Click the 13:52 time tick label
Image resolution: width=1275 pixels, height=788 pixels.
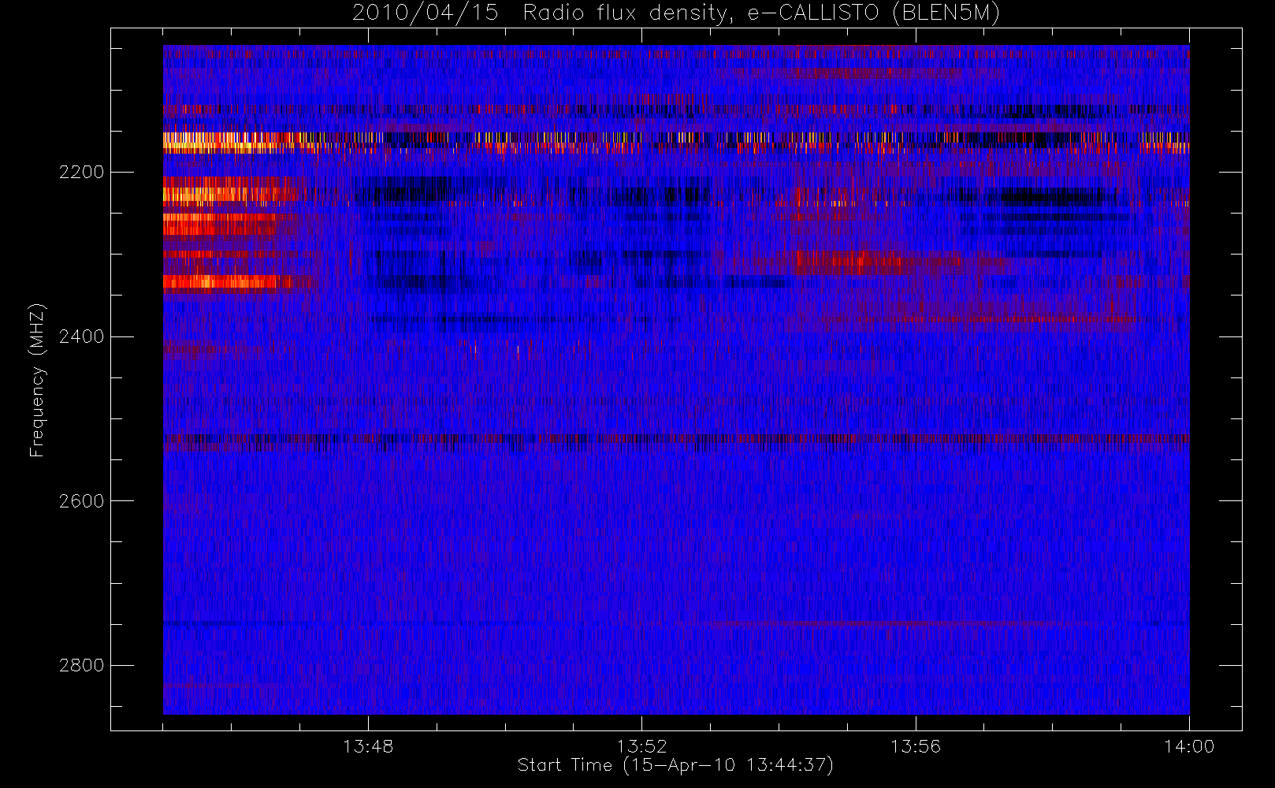click(641, 746)
